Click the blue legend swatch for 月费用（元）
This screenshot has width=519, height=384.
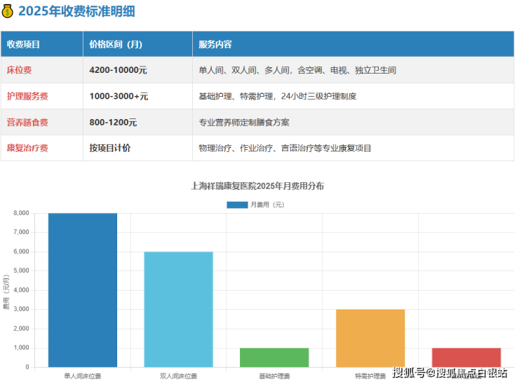237,205
